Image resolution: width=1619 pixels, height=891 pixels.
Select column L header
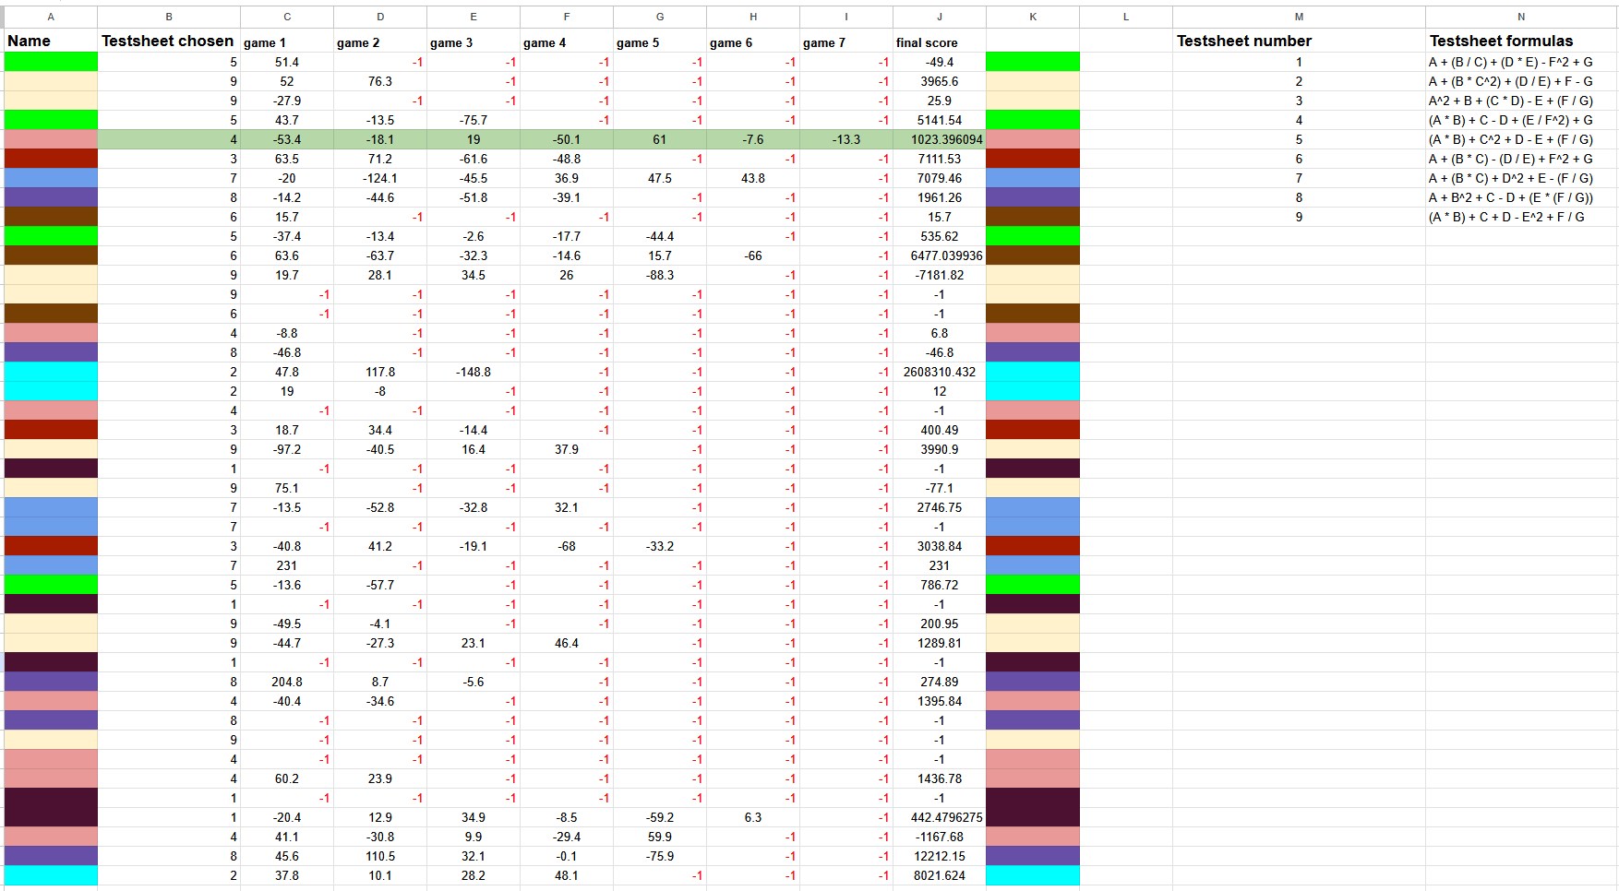1126,17
